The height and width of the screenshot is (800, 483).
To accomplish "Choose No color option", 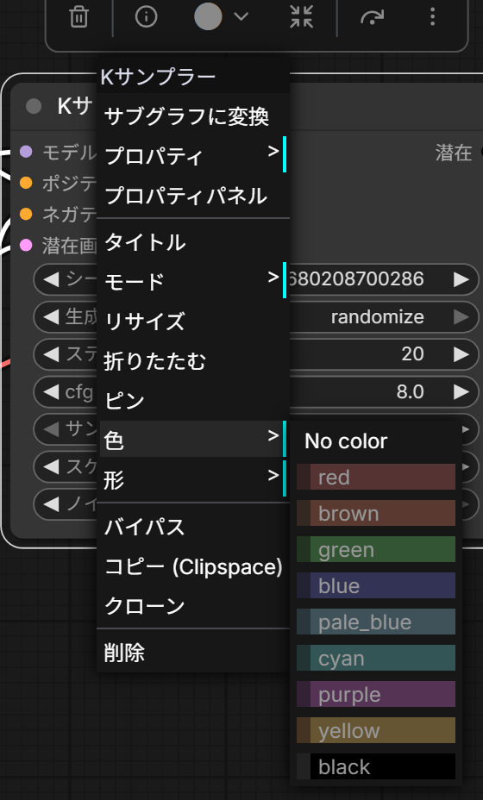I will [376, 441].
